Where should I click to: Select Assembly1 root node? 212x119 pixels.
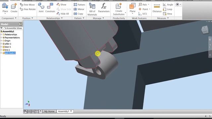[8, 31]
